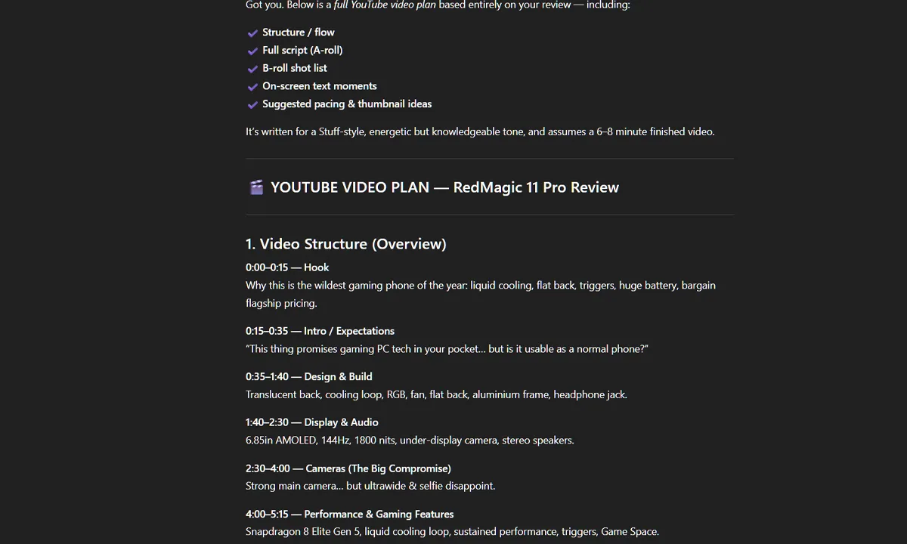The width and height of the screenshot is (907, 544).
Task: Click the "Intro / Expectations" section label
Action: [320, 331]
